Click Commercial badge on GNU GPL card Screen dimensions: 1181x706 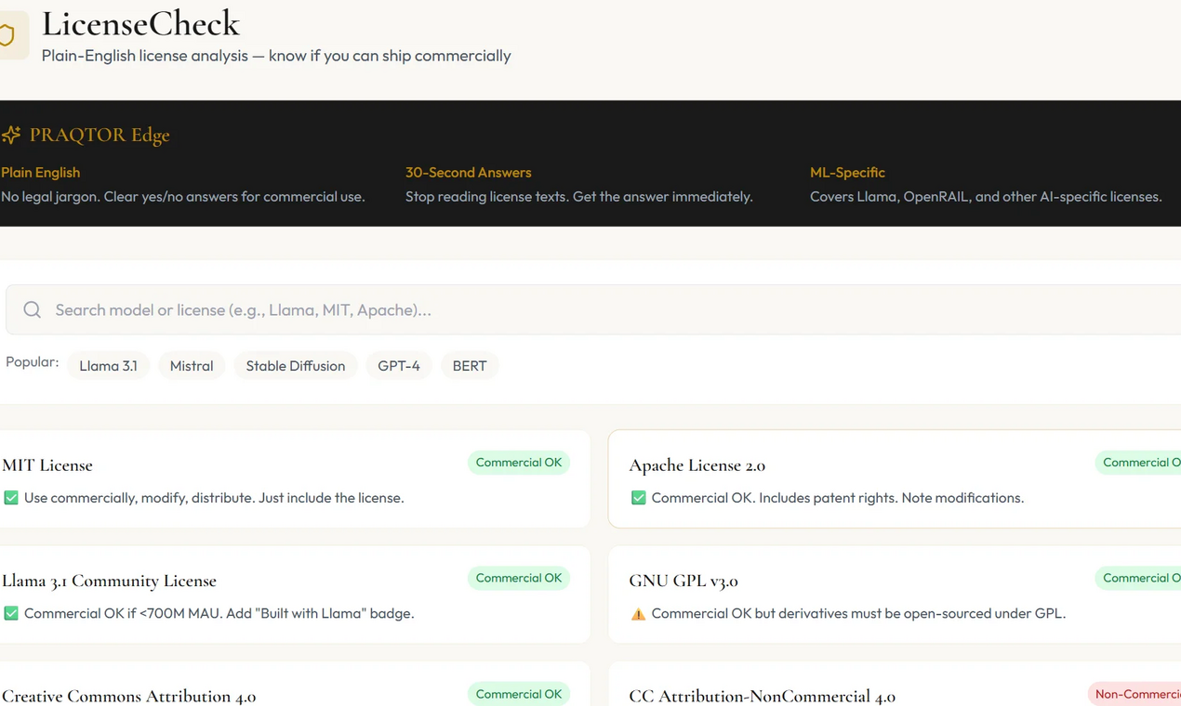click(x=1138, y=578)
